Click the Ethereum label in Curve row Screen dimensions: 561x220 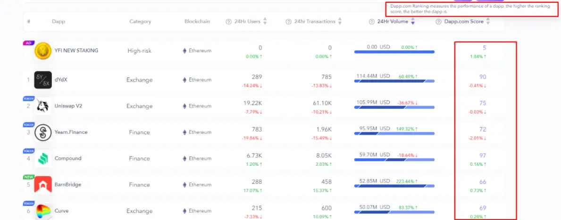tap(200, 211)
